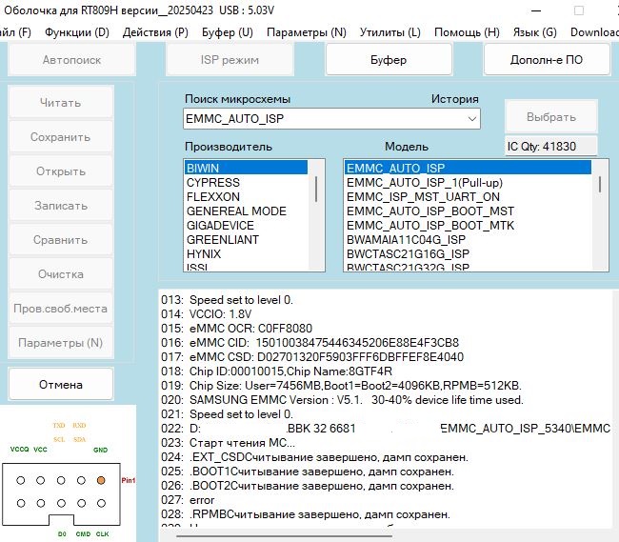Click the Параметры (N) sidebar button
Viewport: 619px width, 542px height.
pos(61,343)
